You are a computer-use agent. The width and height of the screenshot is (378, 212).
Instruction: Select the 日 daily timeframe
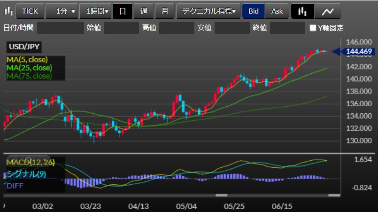coord(122,11)
